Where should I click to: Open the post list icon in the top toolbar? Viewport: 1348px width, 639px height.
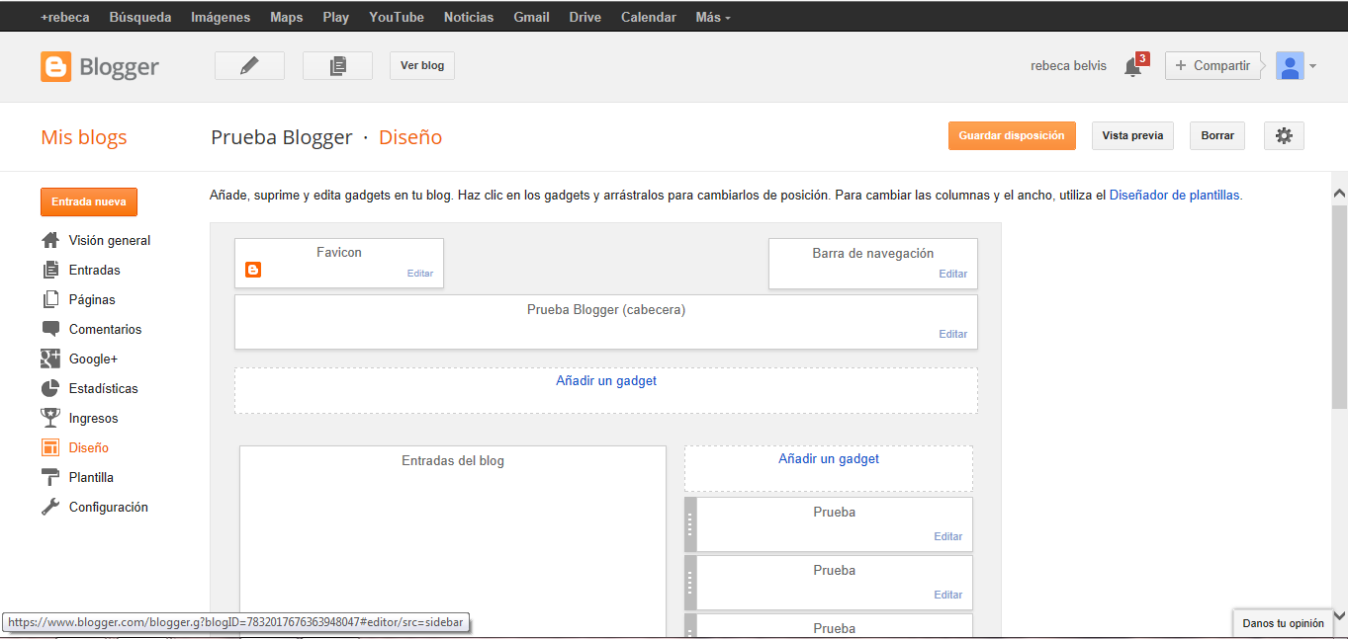pos(337,65)
